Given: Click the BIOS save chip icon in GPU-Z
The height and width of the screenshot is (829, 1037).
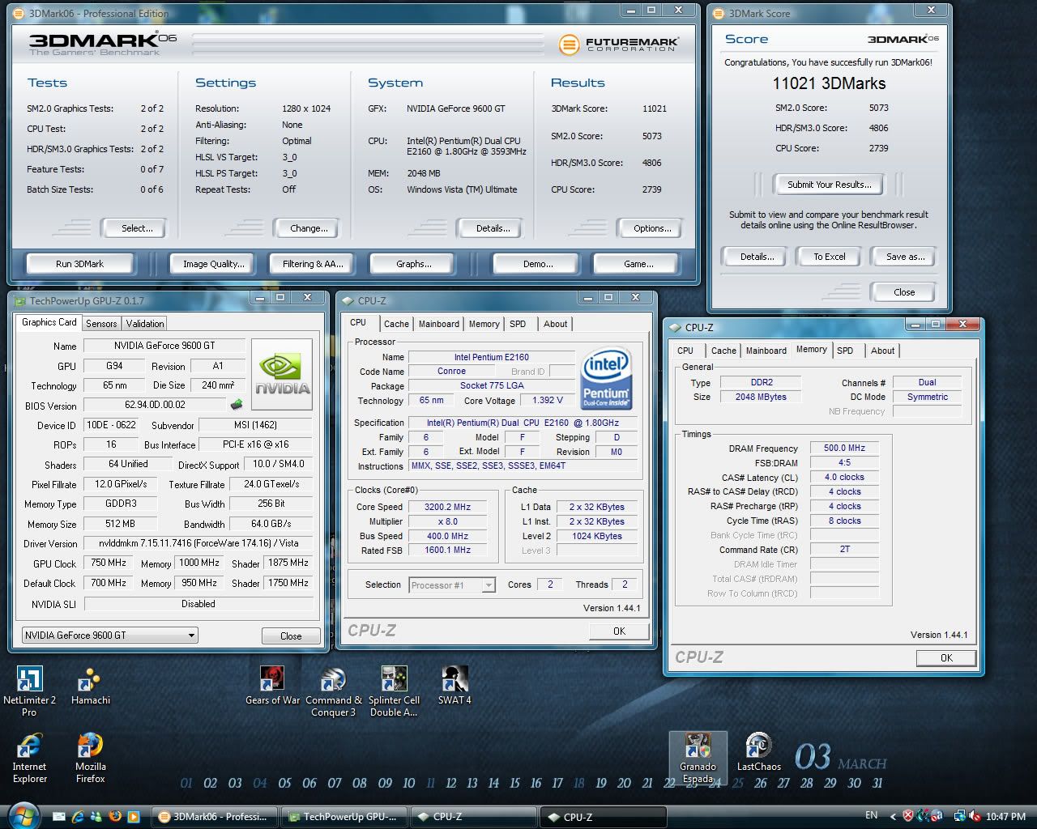Looking at the screenshot, I should click(237, 405).
